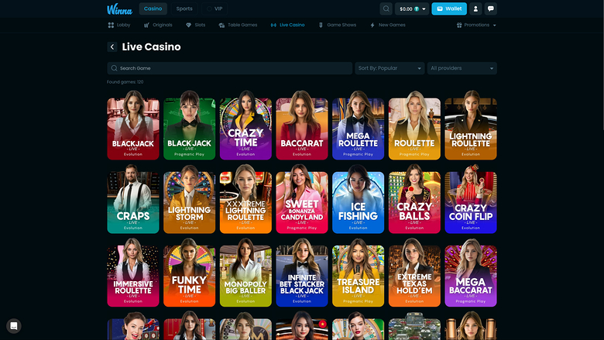
Task: Click the back arrow beside Live Casino
Action: (x=112, y=47)
